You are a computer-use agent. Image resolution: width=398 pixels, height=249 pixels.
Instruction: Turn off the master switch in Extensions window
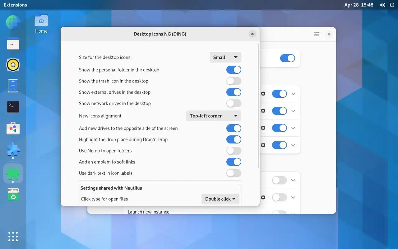coord(288,58)
